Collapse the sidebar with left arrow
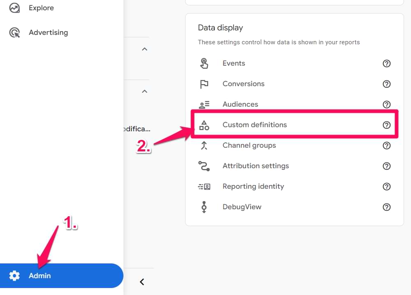411x295 pixels. (142, 282)
